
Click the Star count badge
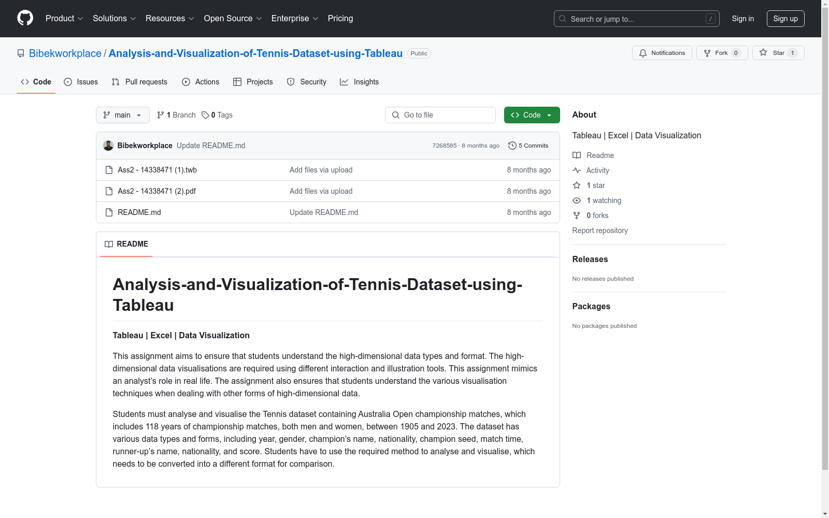pos(792,53)
